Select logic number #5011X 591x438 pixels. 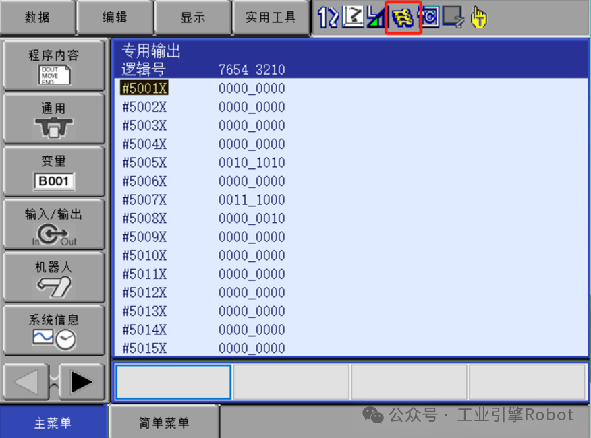(144, 274)
